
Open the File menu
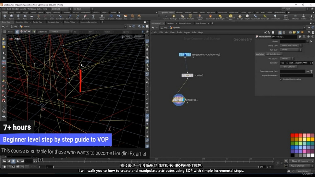[4, 9]
